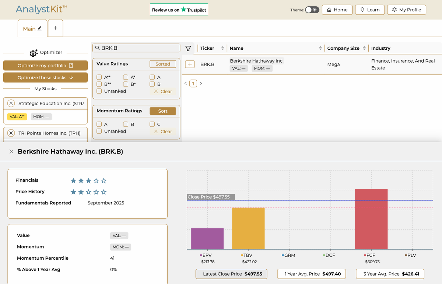Clear the Momentum Ratings filters
This screenshot has height=284, width=442.
click(163, 132)
